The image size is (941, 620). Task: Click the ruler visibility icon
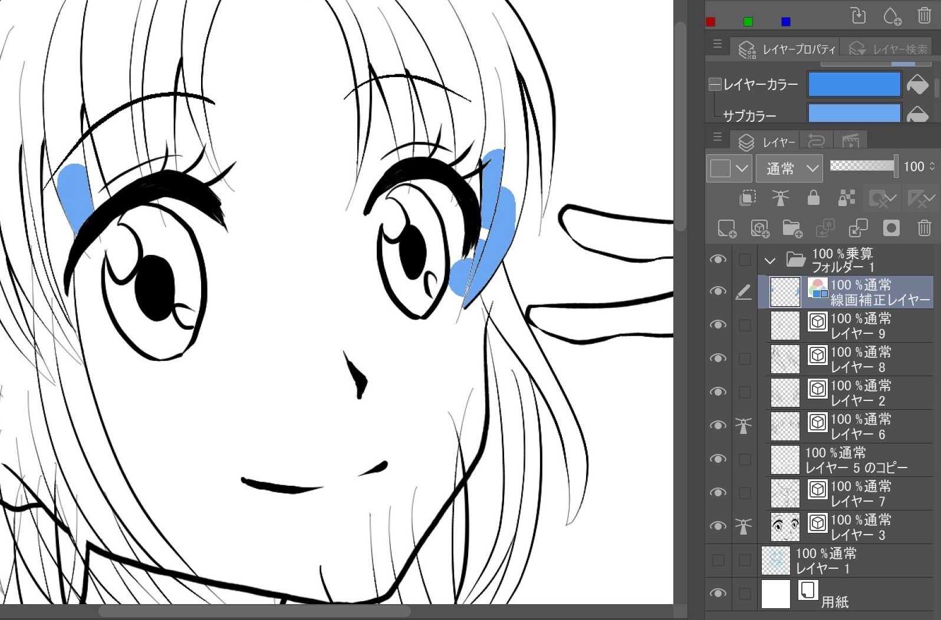click(x=921, y=198)
